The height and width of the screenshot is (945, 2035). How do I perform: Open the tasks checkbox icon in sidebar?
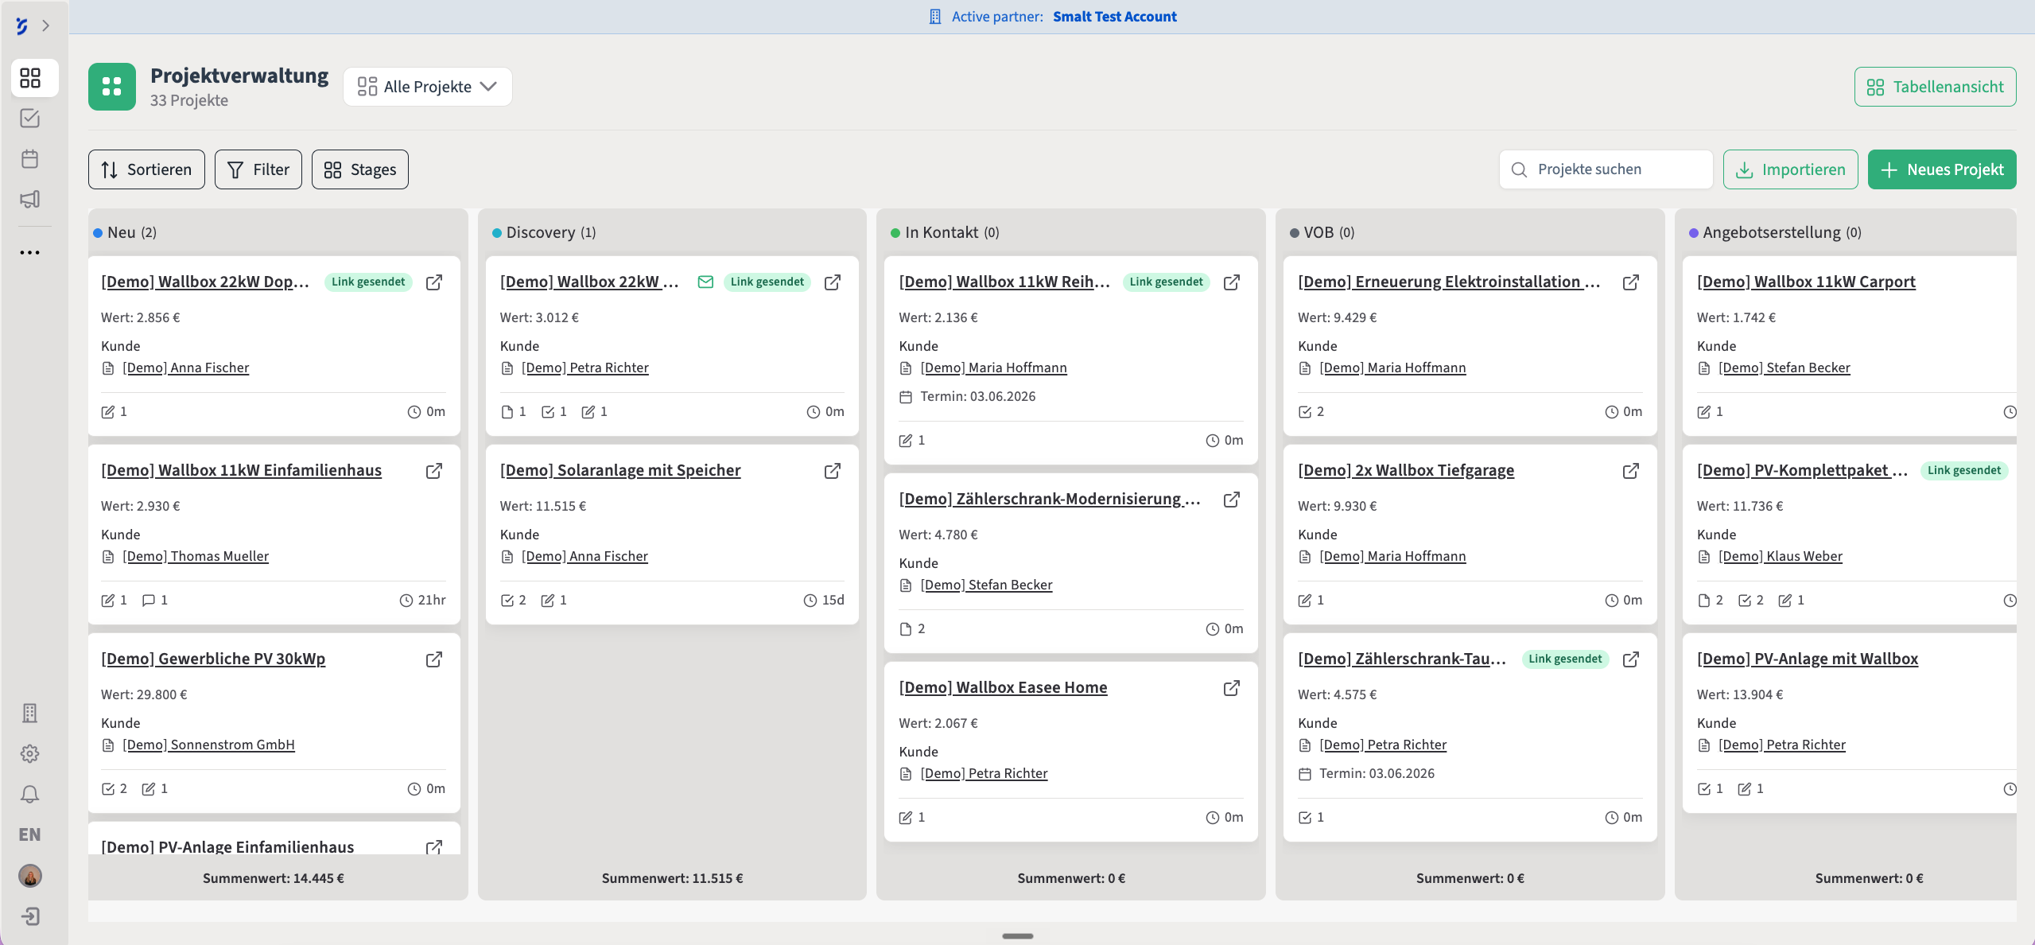[30, 119]
